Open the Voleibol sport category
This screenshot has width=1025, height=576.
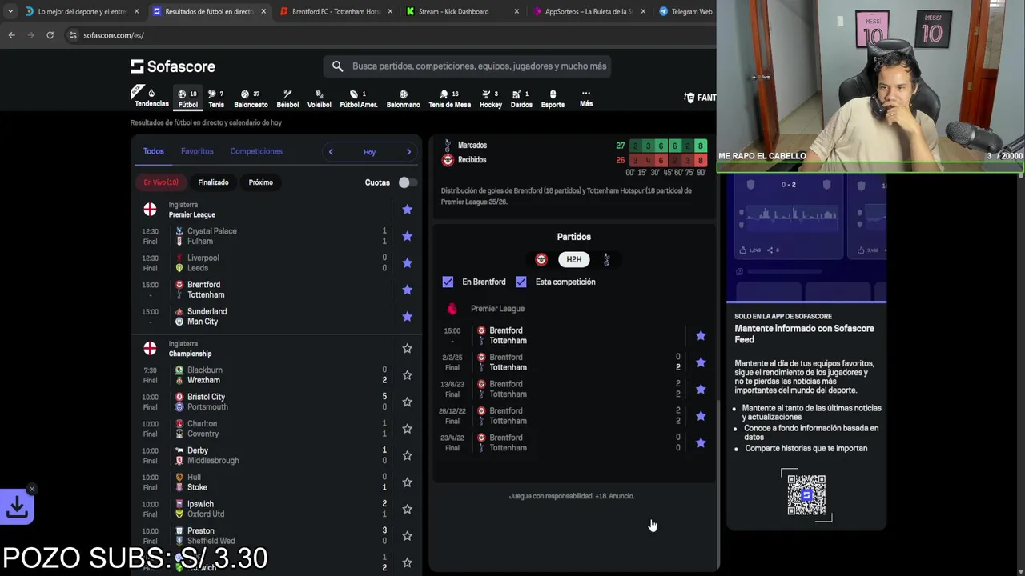coord(319,98)
